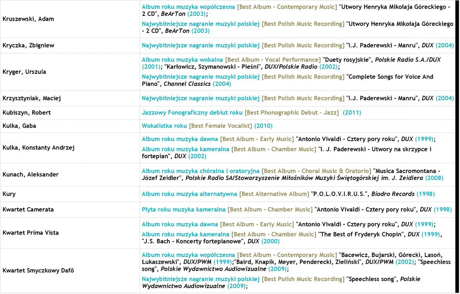Screen dimensions: 460x294
Task: Select the name 'Krzysztyniak, Maciej'
Action: click(x=32, y=98)
